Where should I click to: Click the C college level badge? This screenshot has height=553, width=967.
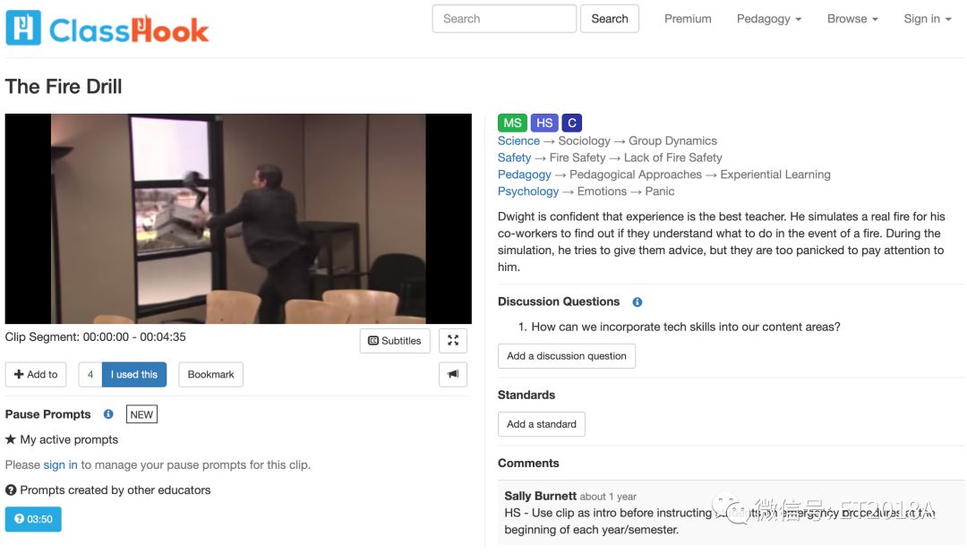click(x=571, y=123)
